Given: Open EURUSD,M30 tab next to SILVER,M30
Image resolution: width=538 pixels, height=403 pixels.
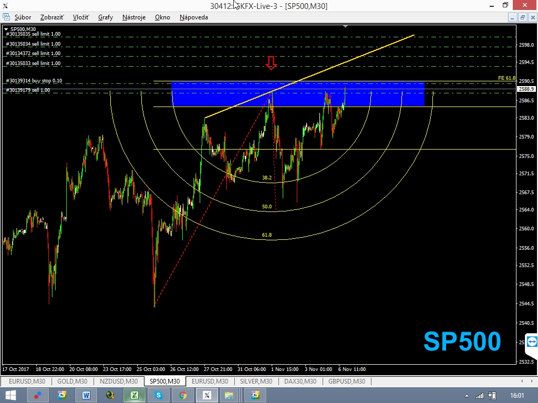Looking at the screenshot, I should tap(210, 381).
